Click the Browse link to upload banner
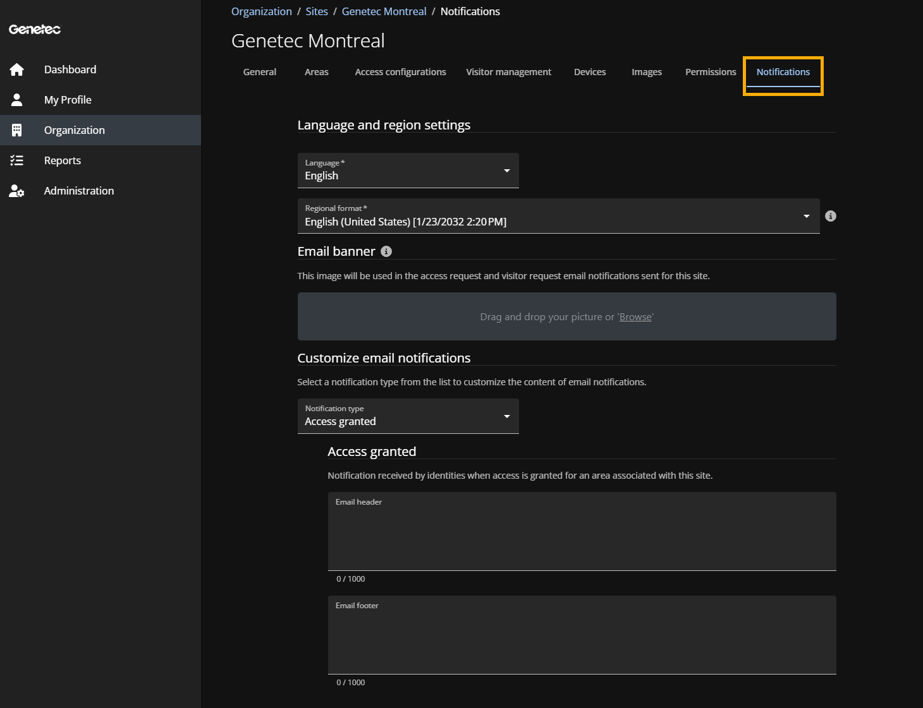The image size is (923, 708). (635, 317)
